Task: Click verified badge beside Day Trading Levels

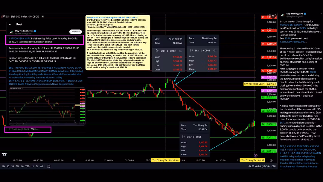Action: pyautogui.click(x=35, y=31)
